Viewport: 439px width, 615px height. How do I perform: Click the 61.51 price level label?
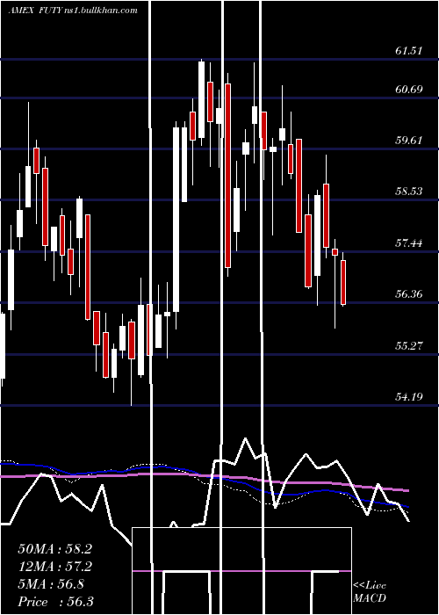[x=409, y=51]
